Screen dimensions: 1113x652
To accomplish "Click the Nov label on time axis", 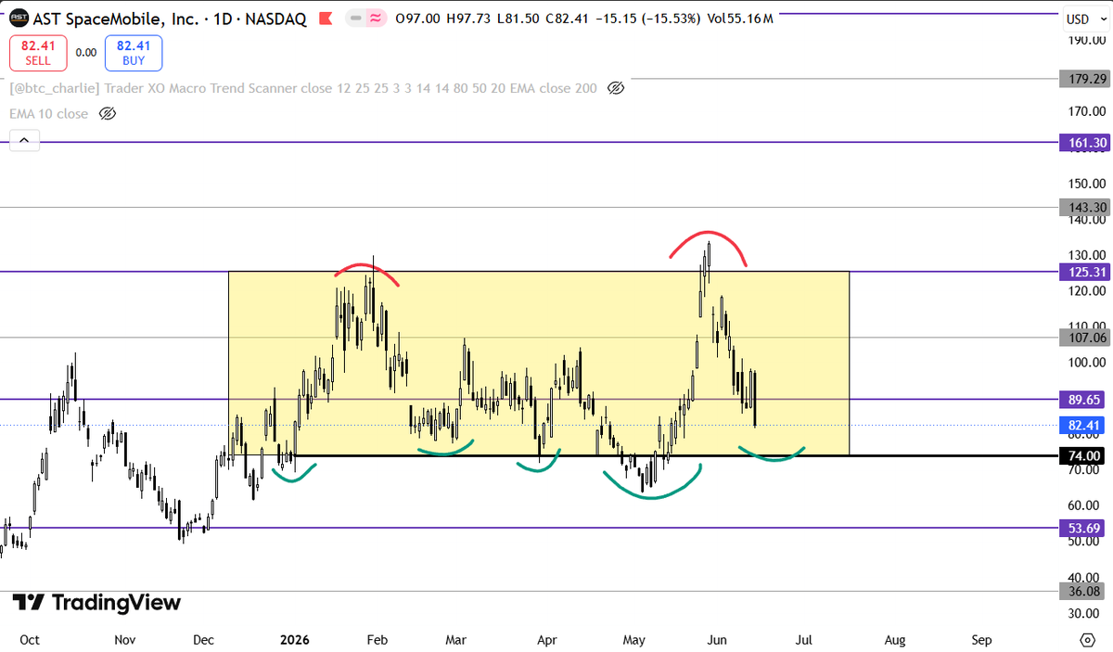I will (125, 640).
